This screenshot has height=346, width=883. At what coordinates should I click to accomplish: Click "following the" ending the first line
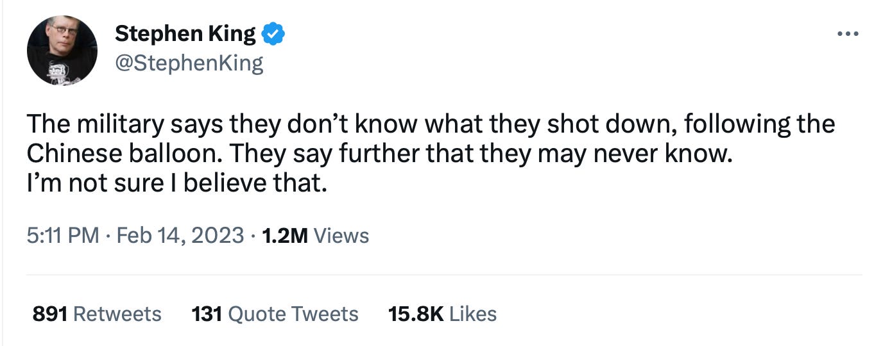click(759, 124)
